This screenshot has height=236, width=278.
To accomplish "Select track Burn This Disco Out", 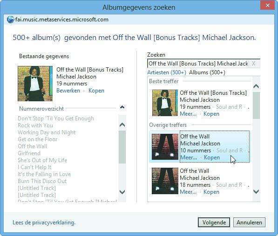I will pos(42,181).
